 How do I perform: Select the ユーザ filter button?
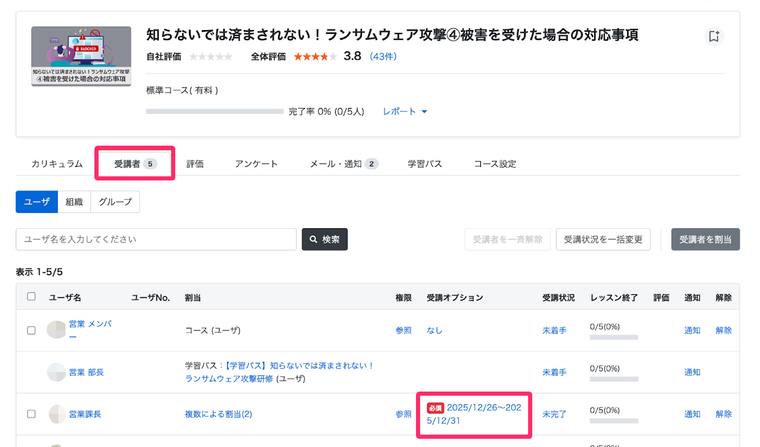pos(37,202)
